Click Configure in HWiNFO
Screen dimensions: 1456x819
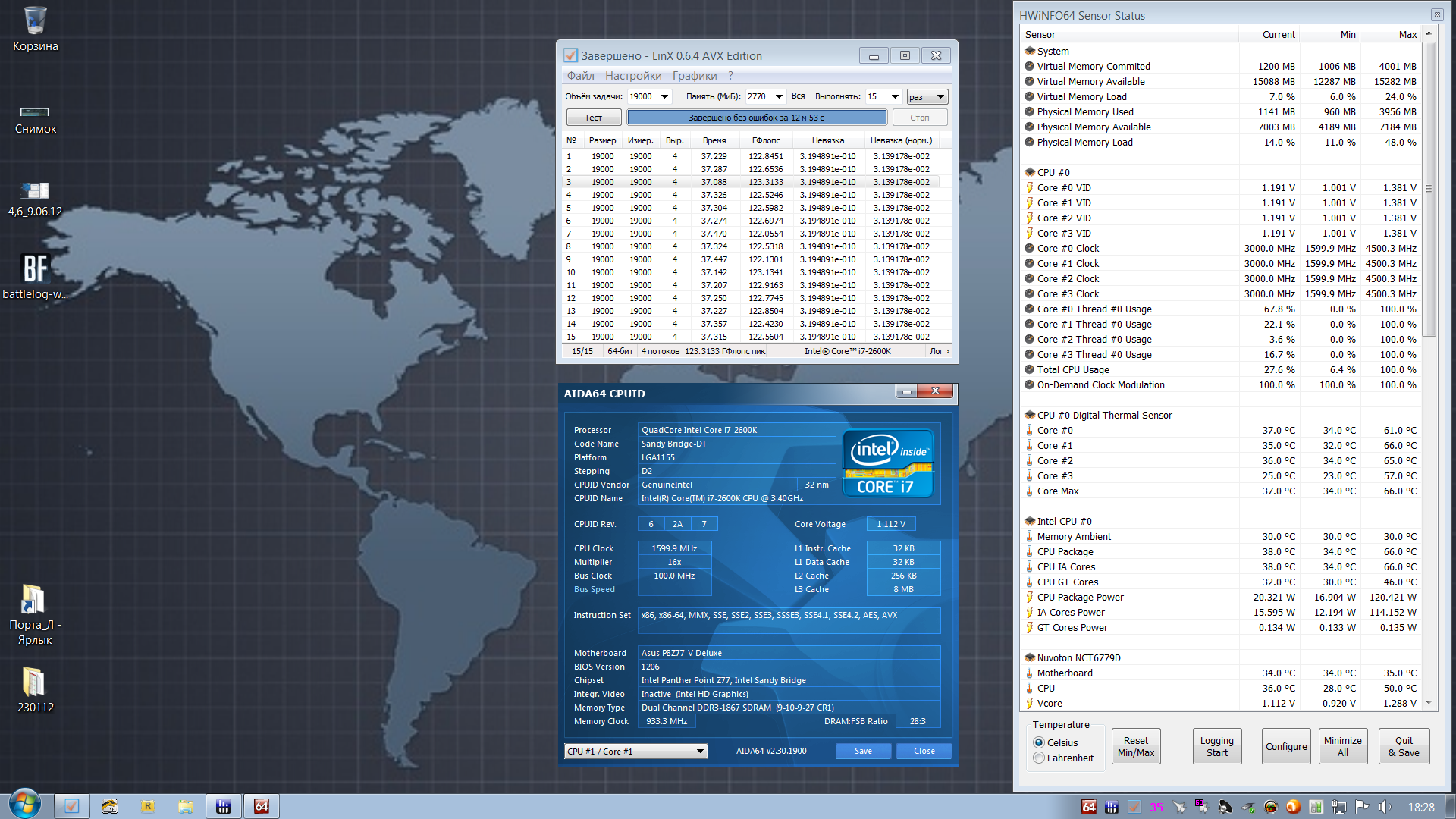1286,746
